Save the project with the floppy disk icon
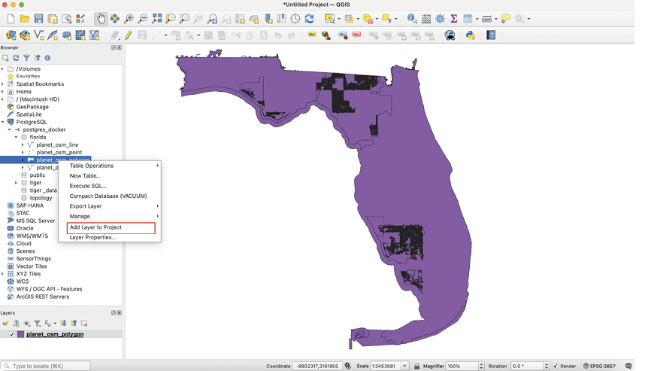This screenshot has width=645, height=371. click(38, 19)
